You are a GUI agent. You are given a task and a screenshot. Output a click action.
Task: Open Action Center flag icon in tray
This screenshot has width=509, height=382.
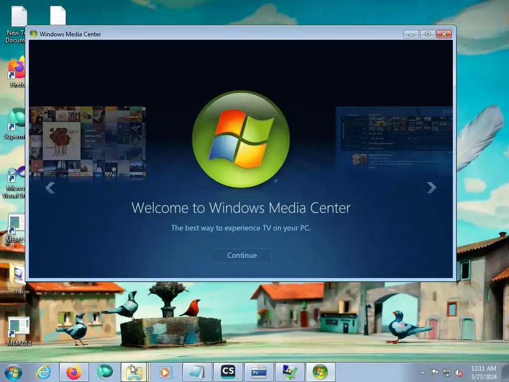434,373
